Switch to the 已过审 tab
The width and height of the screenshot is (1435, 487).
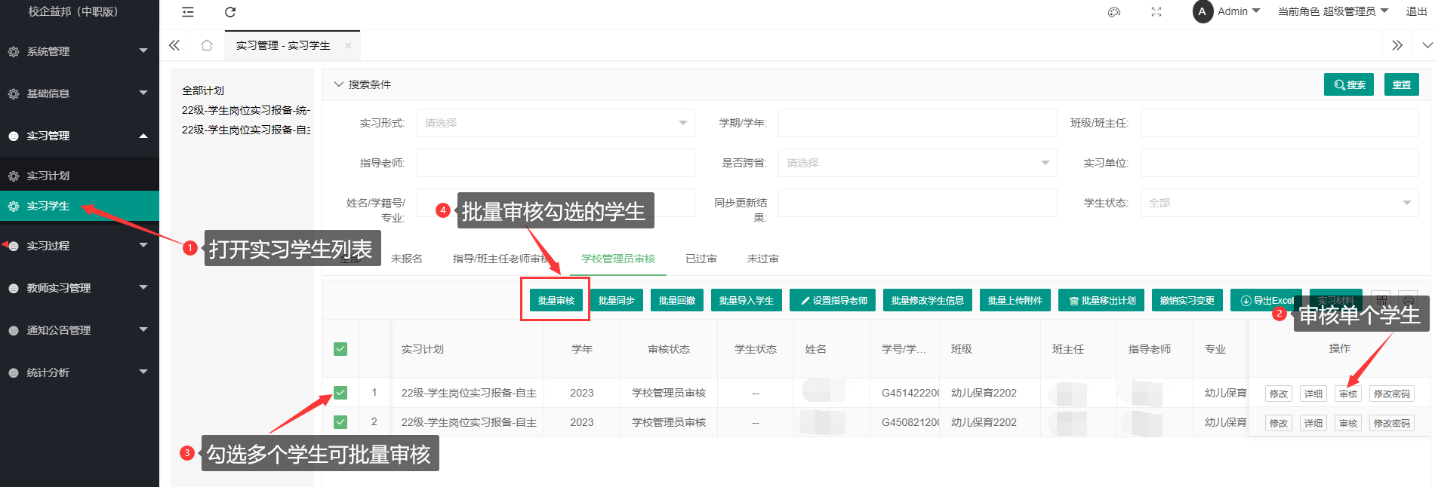pos(701,259)
